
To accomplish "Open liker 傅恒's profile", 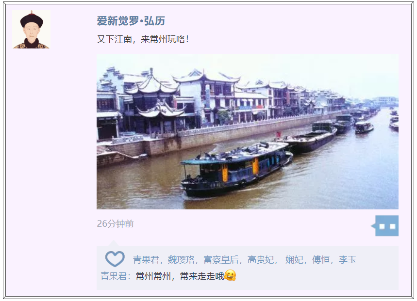I will pyautogui.click(x=321, y=260).
